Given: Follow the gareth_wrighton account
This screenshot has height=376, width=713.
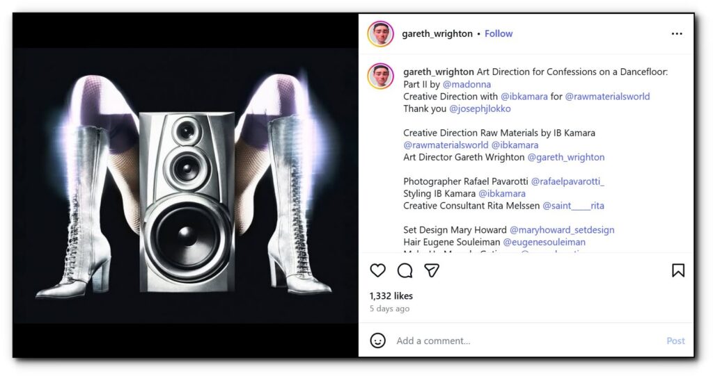Looking at the screenshot, I should pyautogui.click(x=499, y=33).
